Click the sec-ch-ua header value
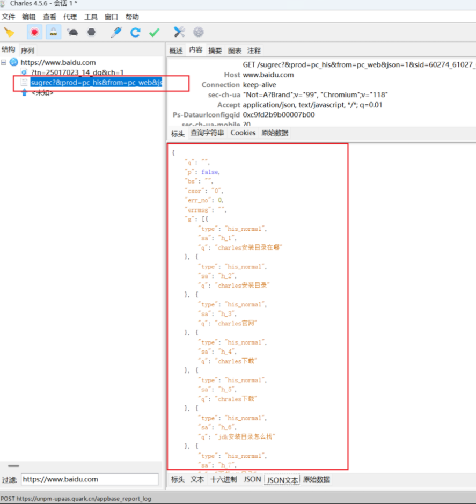 click(x=316, y=95)
